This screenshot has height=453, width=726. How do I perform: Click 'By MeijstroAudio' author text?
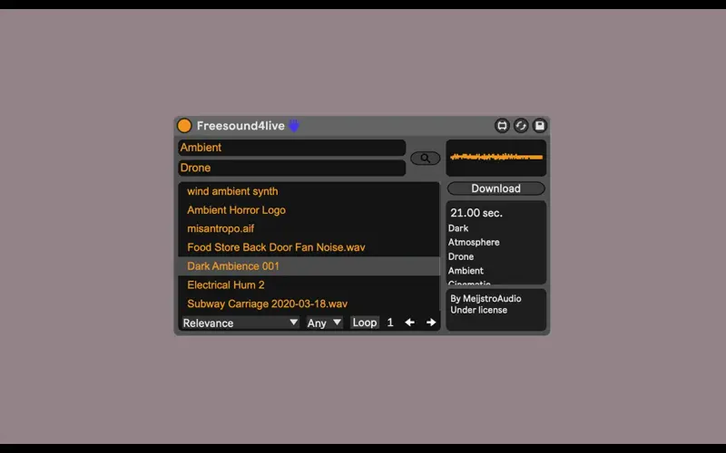pos(486,299)
